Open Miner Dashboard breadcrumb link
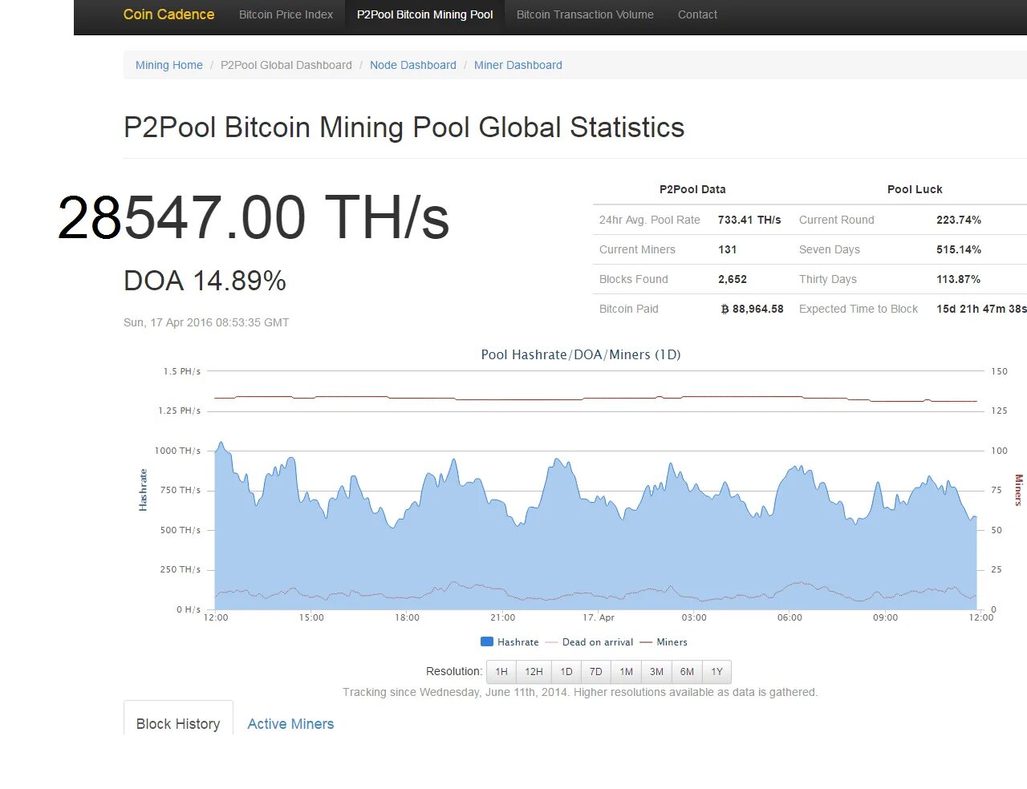The image size is (1027, 789). (x=518, y=65)
